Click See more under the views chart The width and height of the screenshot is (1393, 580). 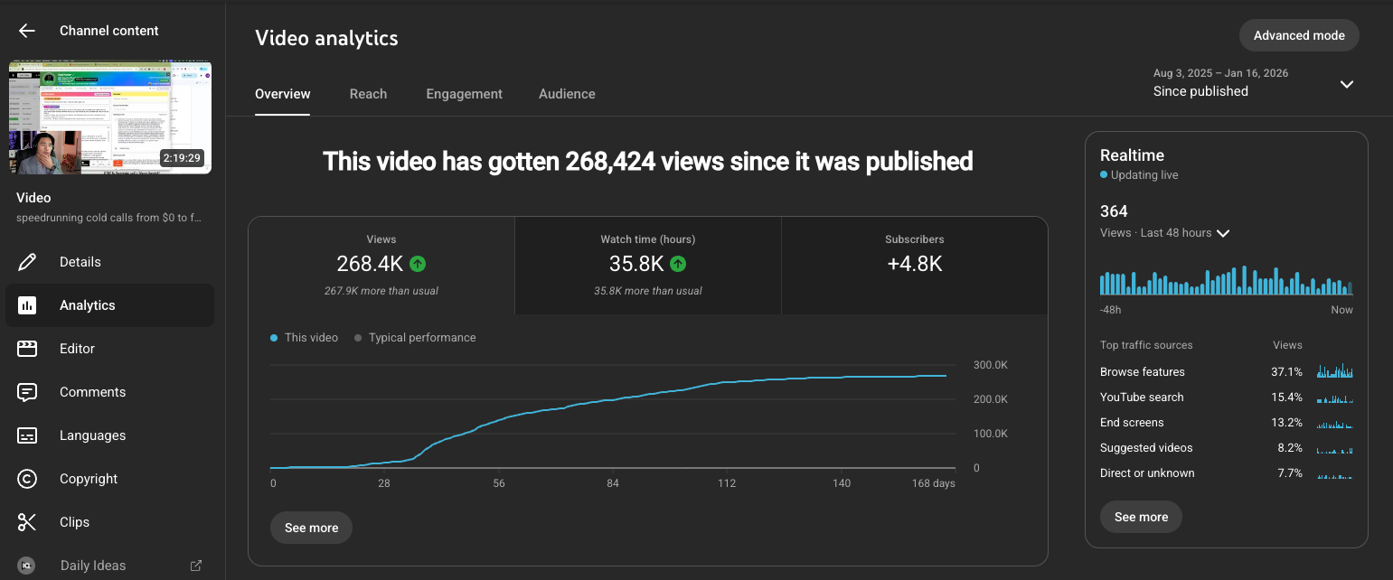tap(311, 527)
